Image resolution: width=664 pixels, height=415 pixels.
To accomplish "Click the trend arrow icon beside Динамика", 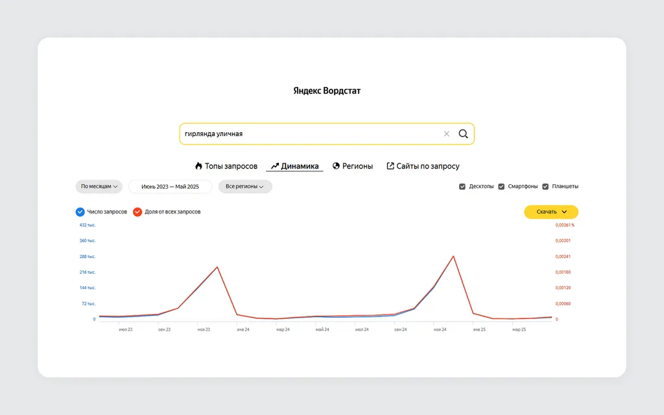I will click(275, 166).
